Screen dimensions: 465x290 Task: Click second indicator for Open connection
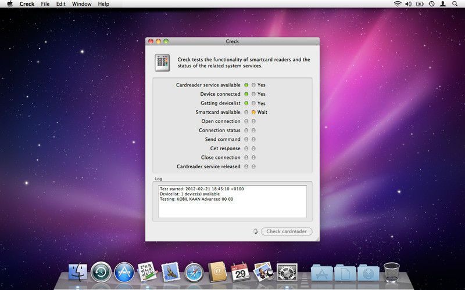tap(253, 121)
